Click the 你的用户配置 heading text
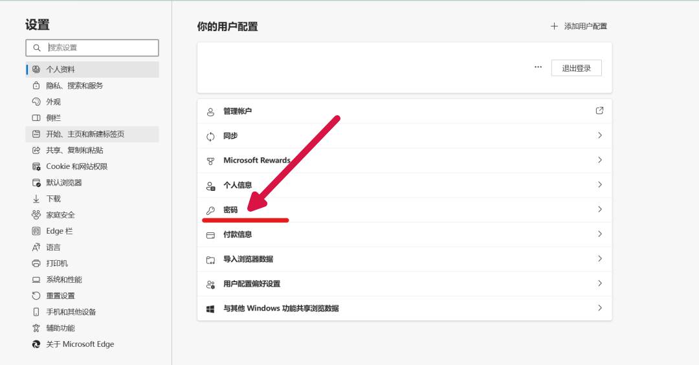The image size is (699, 365). pos(227,27)
